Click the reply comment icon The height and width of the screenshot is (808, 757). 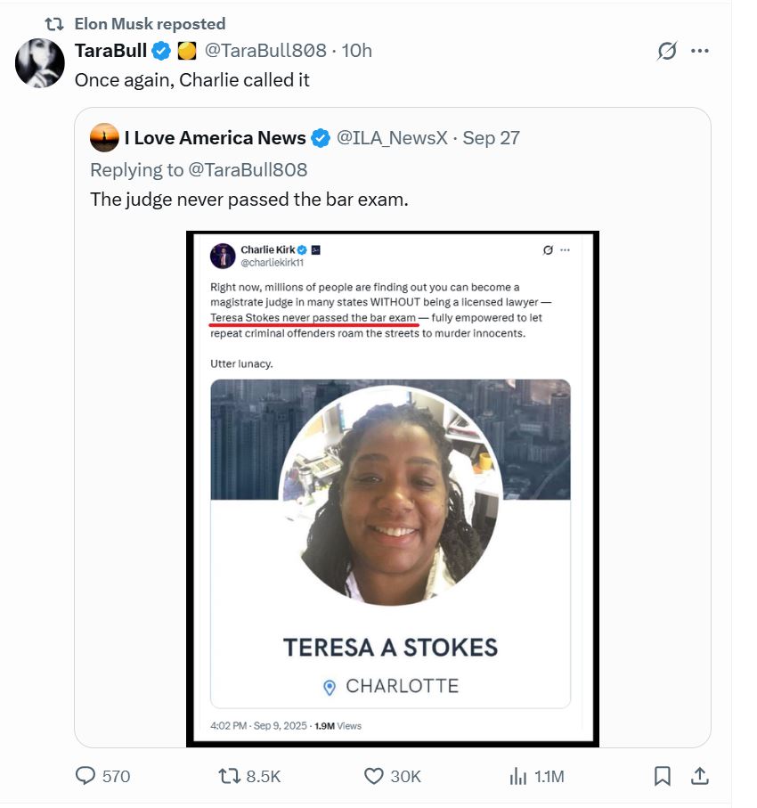pyautogui.click(x=85, y=776)
